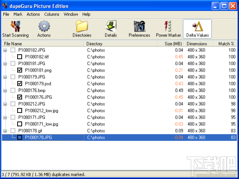Sort by Dimensions column header

pos(199,44)
